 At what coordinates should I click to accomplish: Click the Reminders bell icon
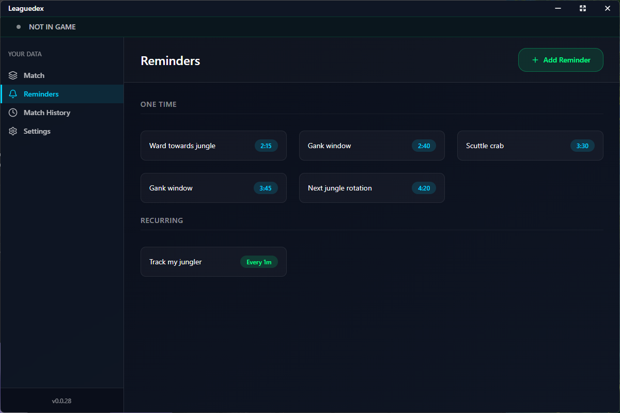click(12, 93)
